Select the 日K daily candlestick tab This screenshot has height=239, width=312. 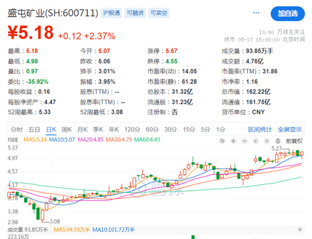[51, 129]
